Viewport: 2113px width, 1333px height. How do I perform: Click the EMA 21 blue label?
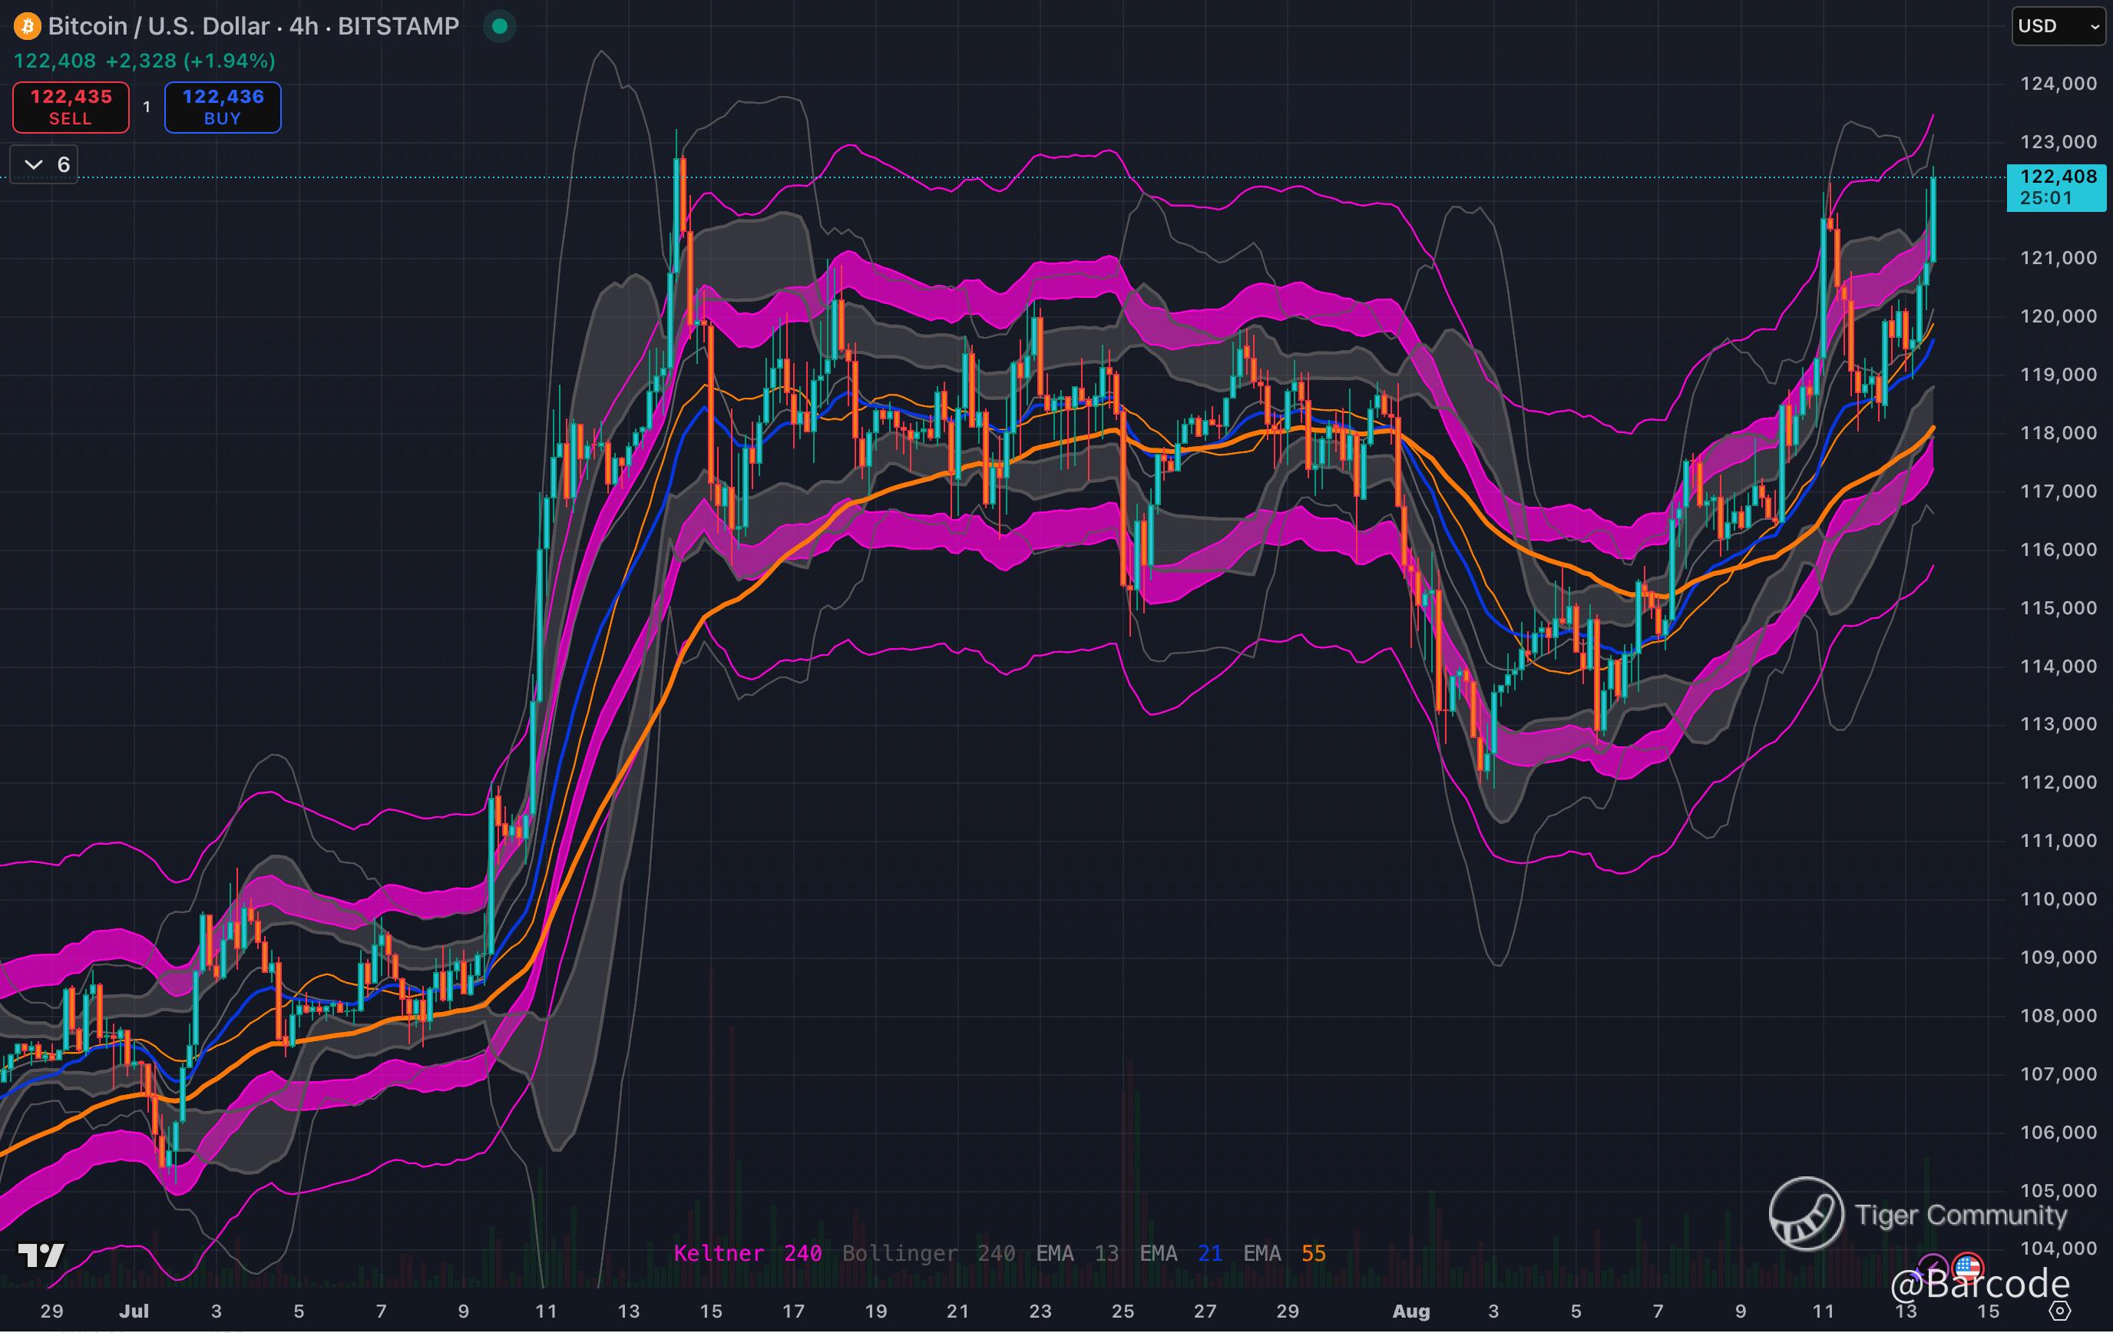coord(1180,1253)
